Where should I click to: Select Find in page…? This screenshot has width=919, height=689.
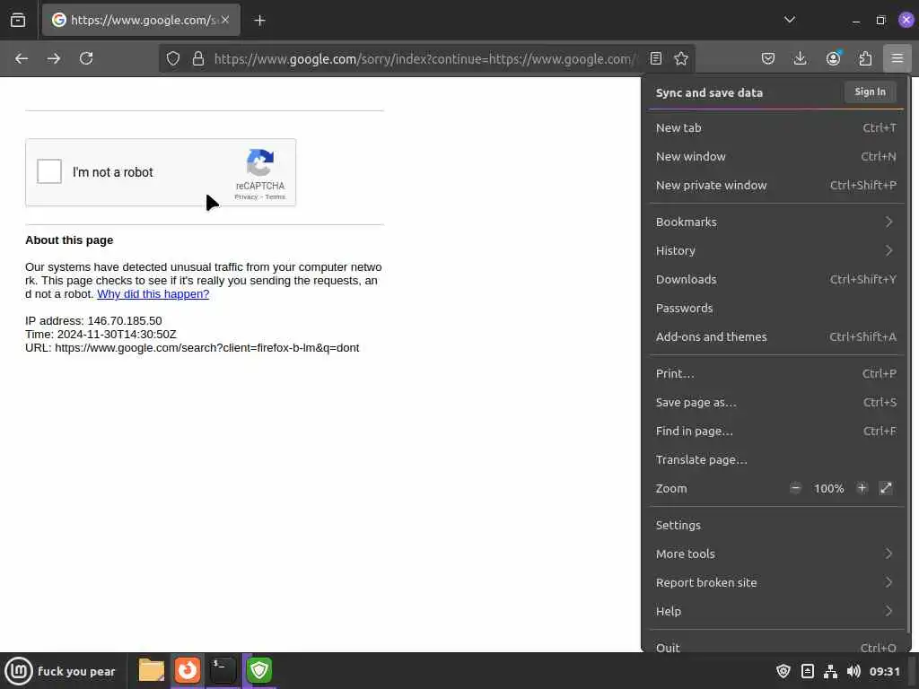(776, 432)
